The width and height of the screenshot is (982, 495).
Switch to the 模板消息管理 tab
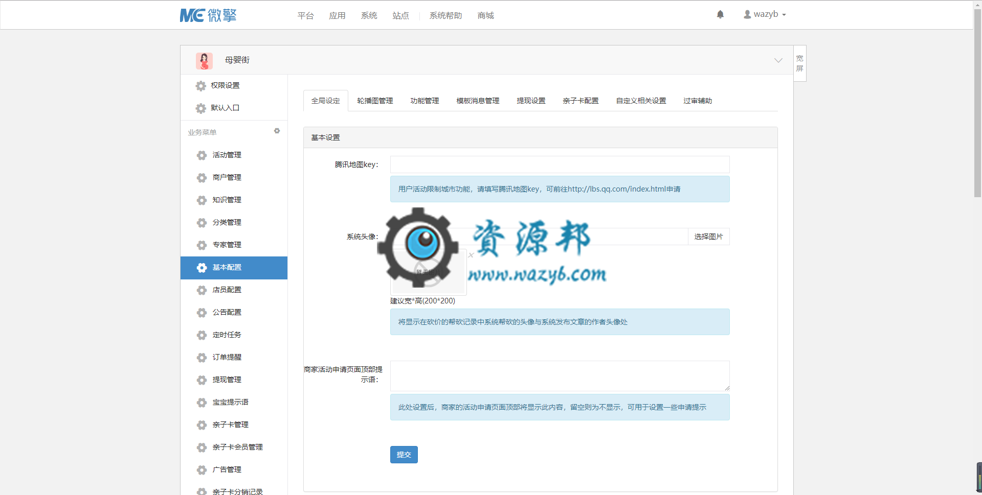[x=478, y=101]
